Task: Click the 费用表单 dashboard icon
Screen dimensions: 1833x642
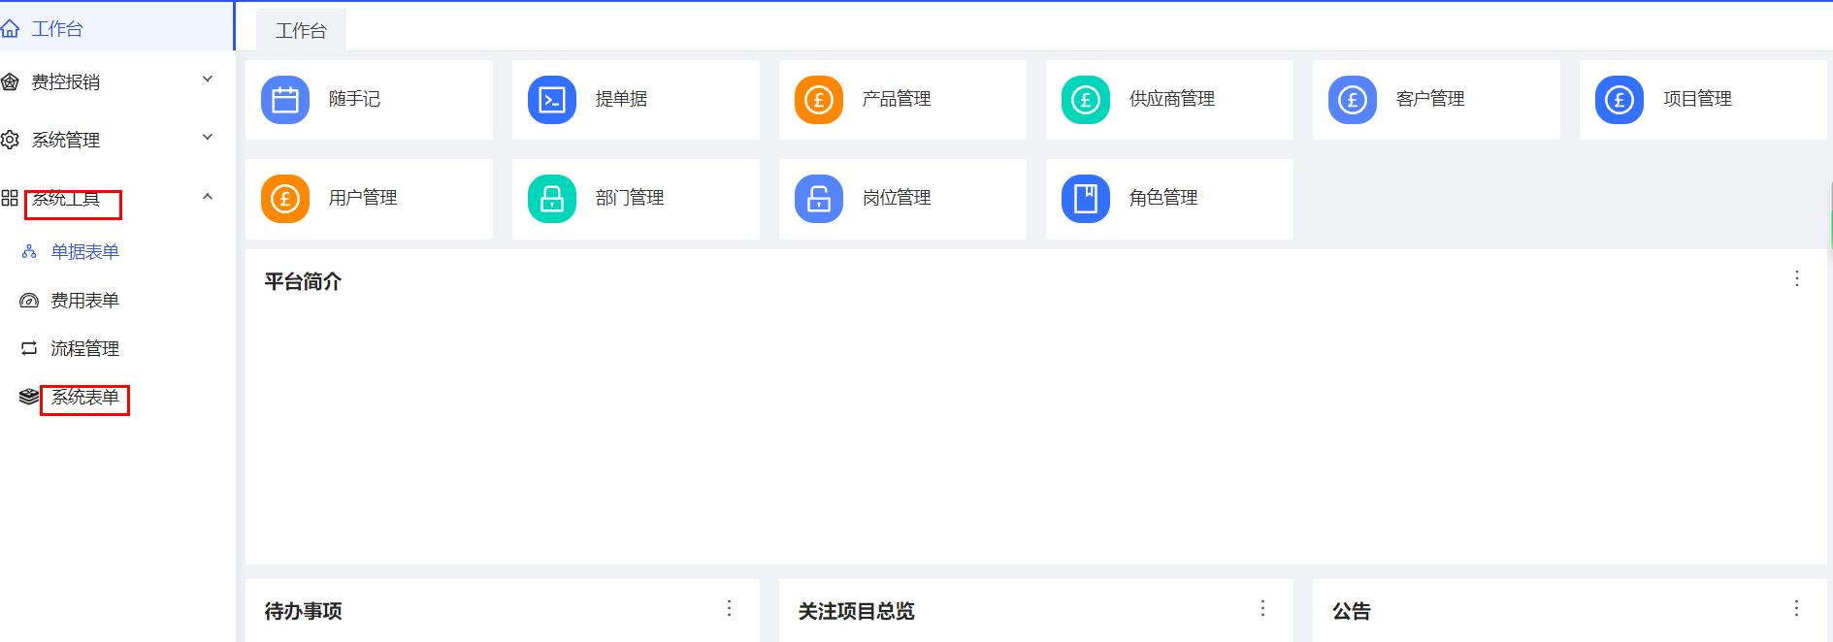Action: tap(29, 301)
